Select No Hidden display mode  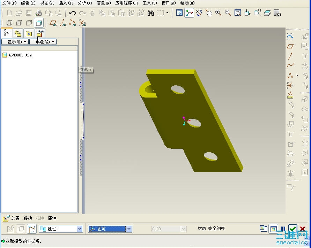29,23
